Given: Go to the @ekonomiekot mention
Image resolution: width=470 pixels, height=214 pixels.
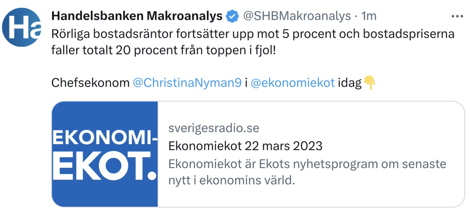Looking at the screenshot, I should click(x=292, y=83).
